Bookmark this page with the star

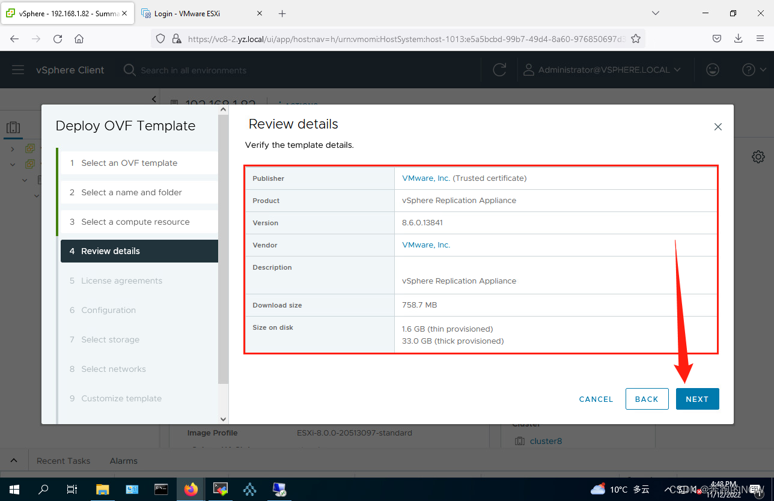(636, 38)
